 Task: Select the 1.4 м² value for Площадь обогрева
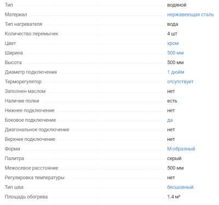(174, 197)
